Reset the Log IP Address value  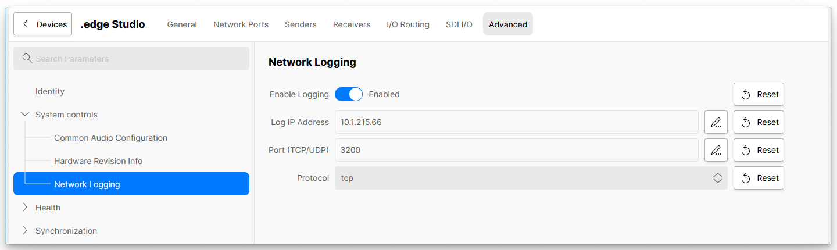(x=759, y=122)
